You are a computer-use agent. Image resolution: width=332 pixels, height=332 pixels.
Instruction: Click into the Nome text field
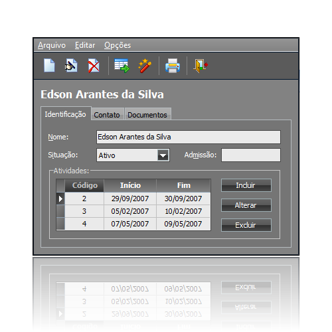click(189, 137)
